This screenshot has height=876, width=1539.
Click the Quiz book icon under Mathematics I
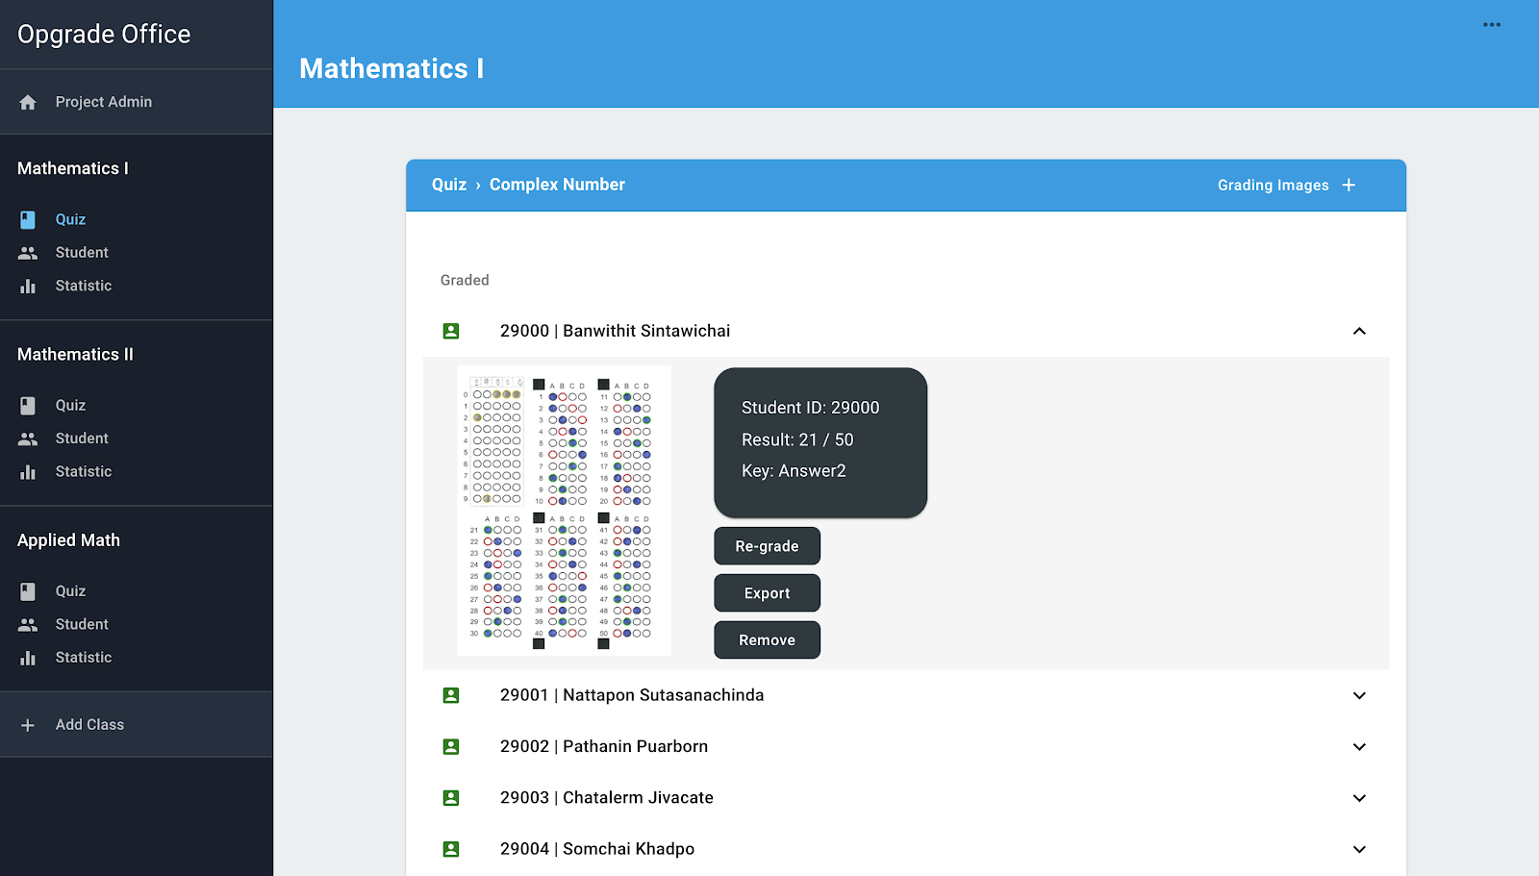pyautogui.click(x=28, y=219)
